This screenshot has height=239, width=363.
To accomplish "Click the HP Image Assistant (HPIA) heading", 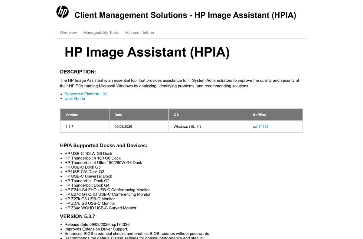I will coord(147,52).
